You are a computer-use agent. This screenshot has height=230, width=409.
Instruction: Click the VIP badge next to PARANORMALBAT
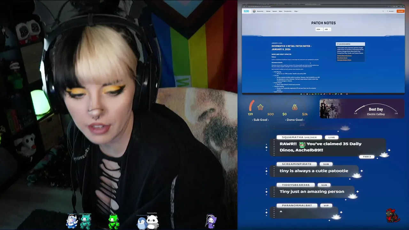326,205
